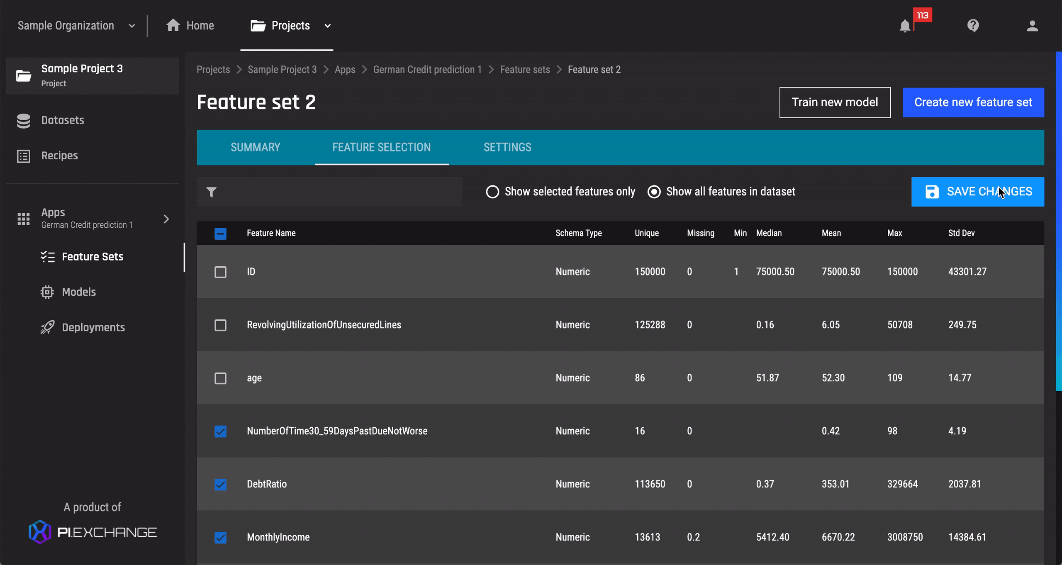Screen dimensions: 1062x565
Task: Open Deployments in the sidebar
Action: [93, 327]
